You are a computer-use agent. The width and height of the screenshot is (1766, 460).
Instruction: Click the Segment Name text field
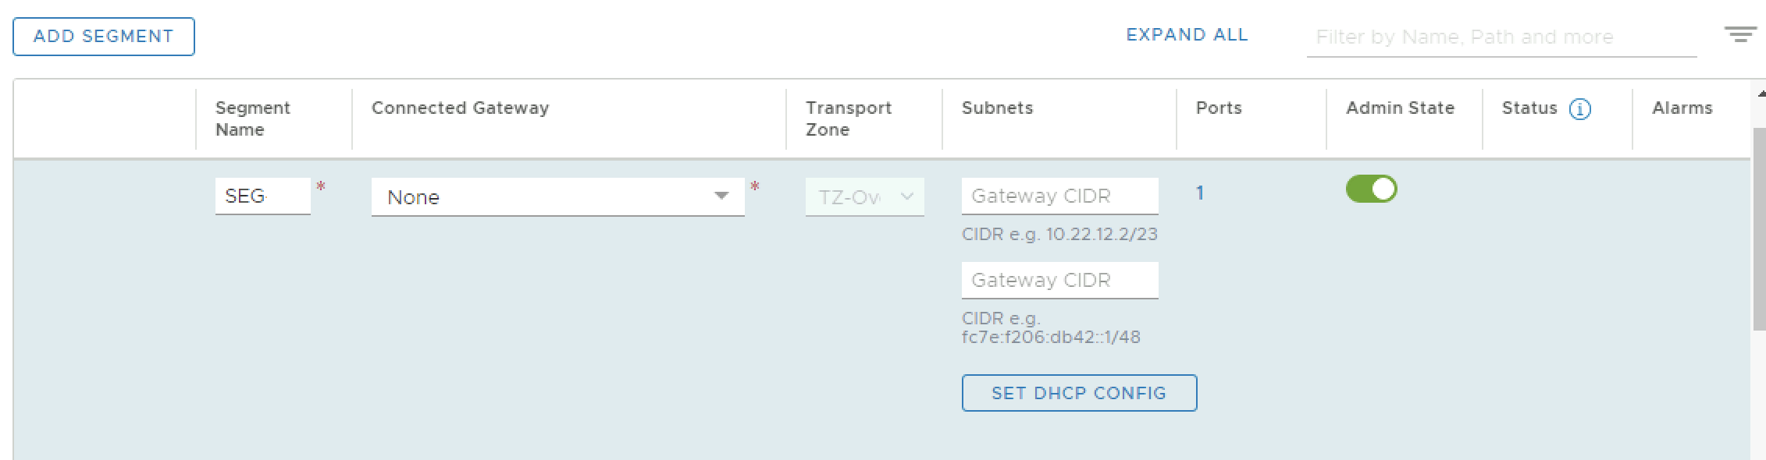tap(262, 196)
